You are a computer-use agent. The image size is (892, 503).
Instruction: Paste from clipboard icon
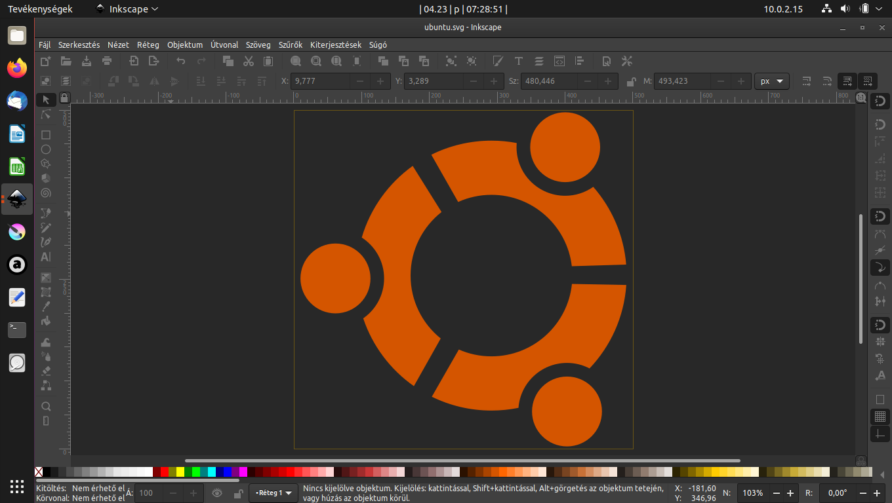point(268,61)
